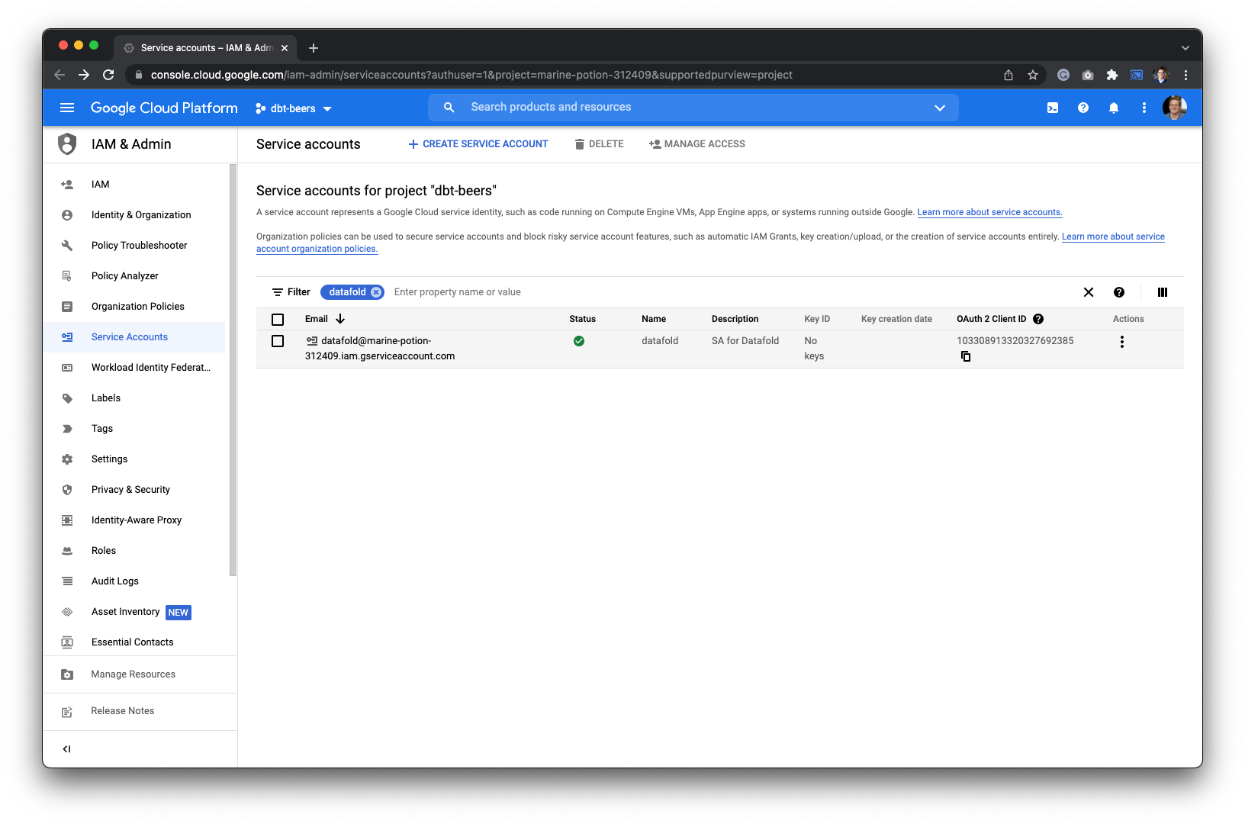Open the help question mark menu in the blue header

tap(1083, 108)
